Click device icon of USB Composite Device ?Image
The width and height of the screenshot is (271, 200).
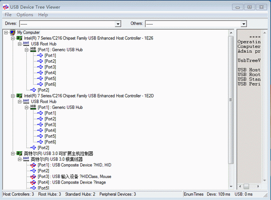33,182
